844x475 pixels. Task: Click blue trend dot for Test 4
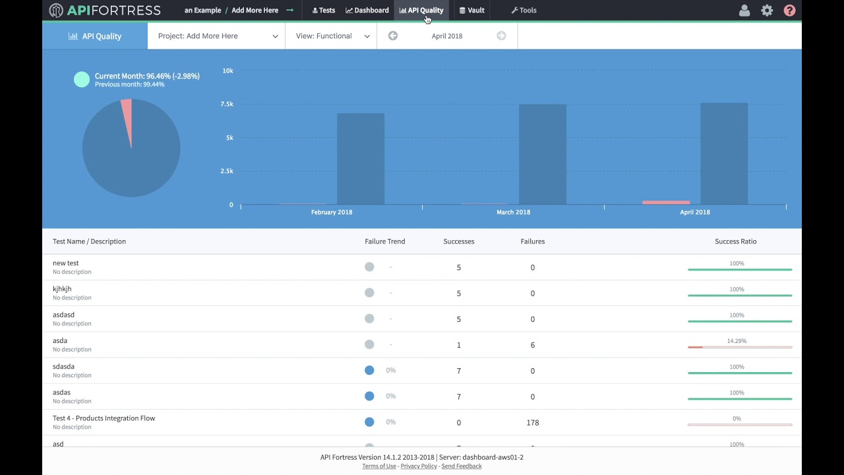369,422
